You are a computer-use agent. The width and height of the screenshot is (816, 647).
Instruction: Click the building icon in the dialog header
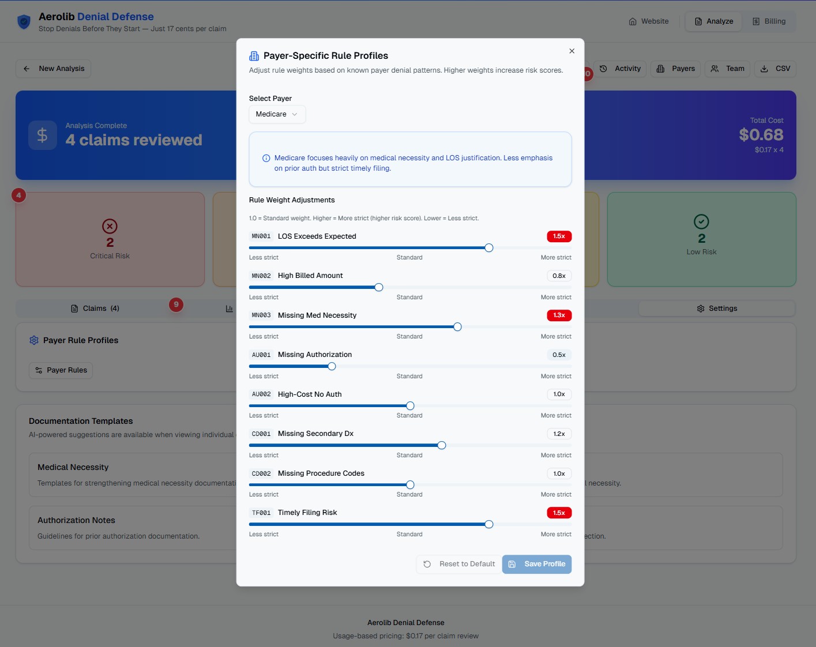point(254,55)
